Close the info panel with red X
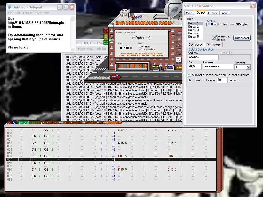263x197 pixels. (x=10, y=123)
